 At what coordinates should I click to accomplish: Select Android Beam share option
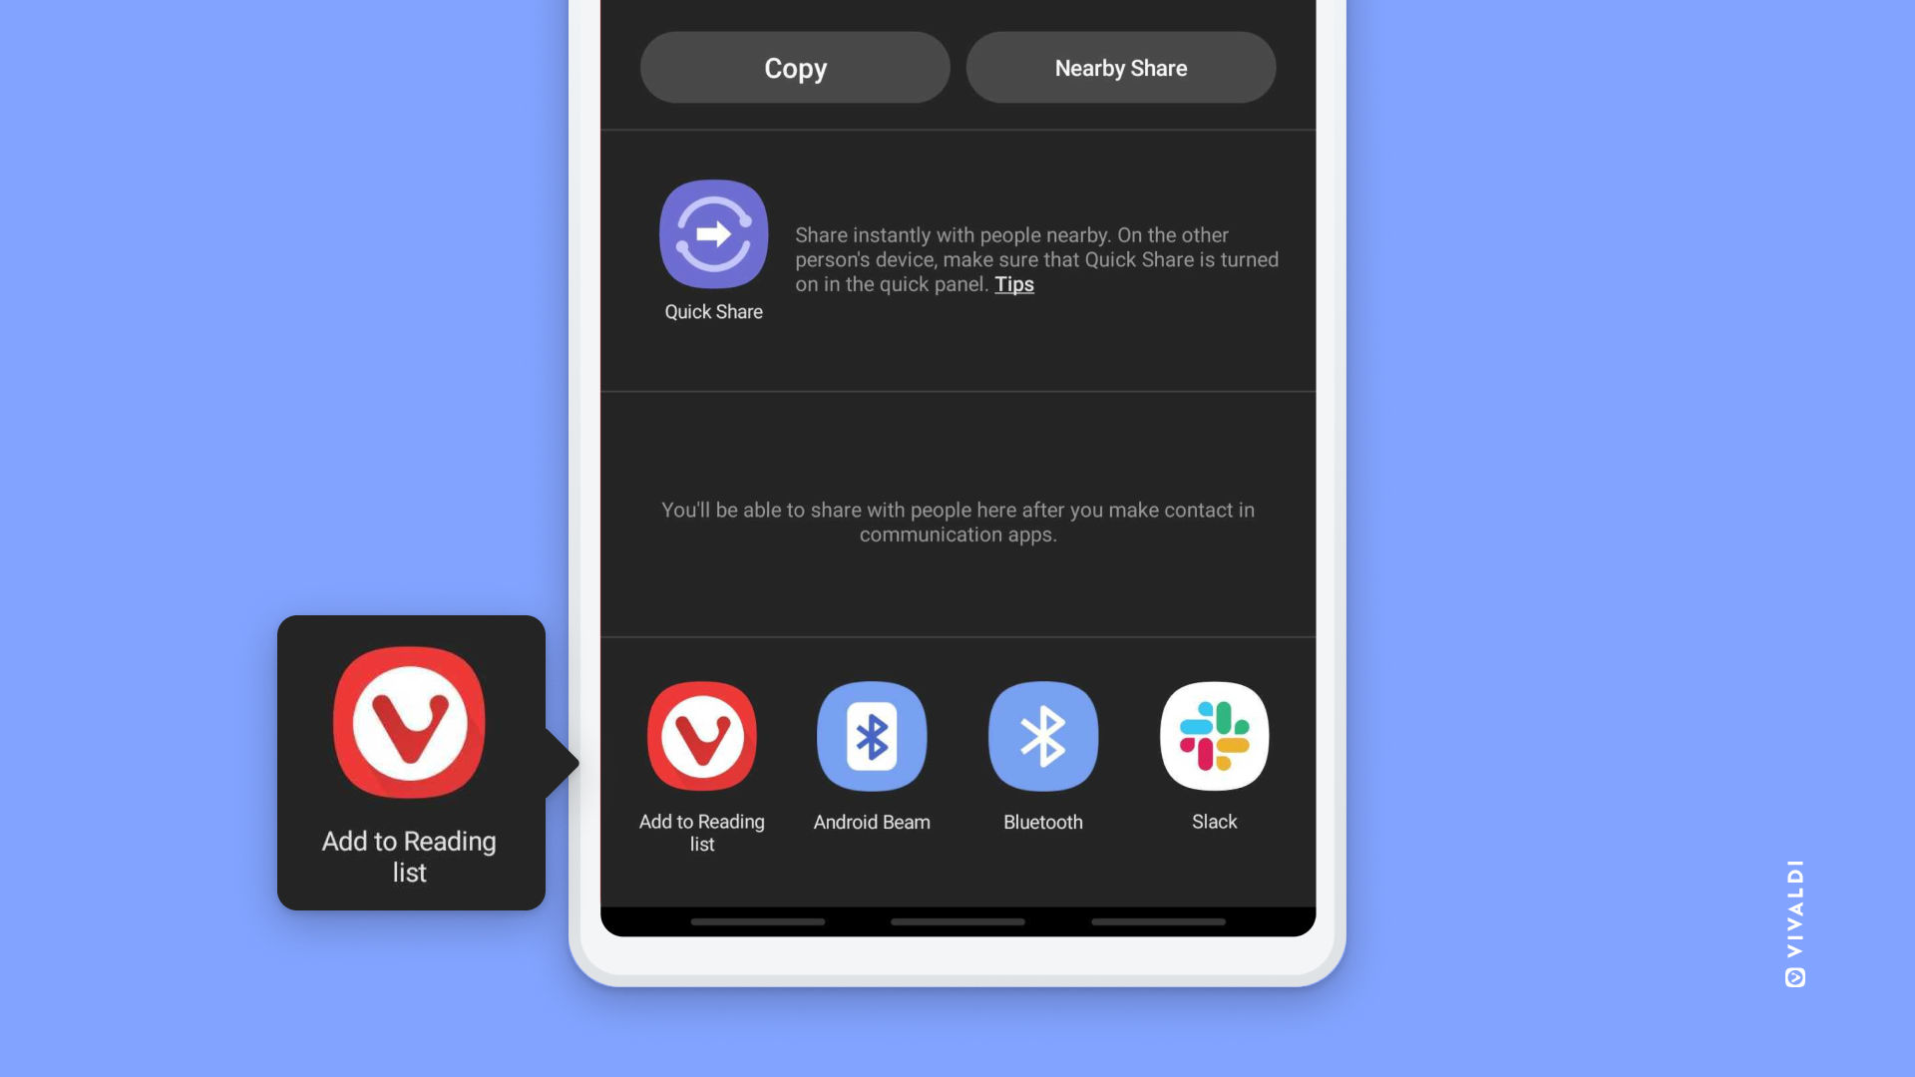pyautogui.click(x=872, y=758)
